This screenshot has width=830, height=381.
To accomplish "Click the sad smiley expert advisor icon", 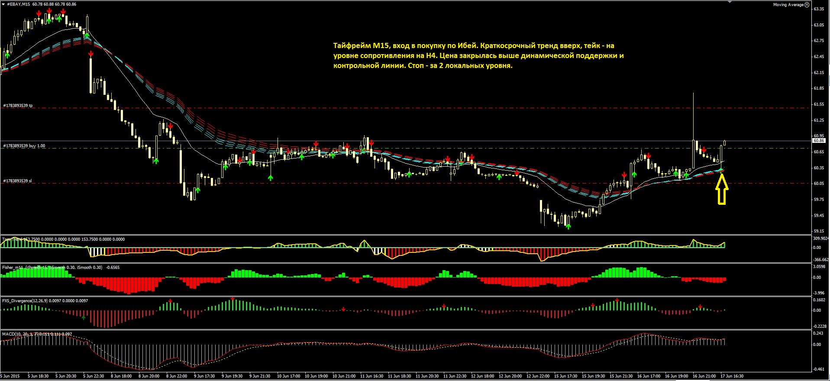I will [807, 5].
